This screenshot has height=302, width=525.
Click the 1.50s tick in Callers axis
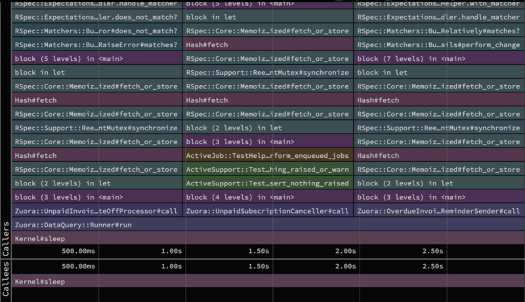[x=259, y=251]
